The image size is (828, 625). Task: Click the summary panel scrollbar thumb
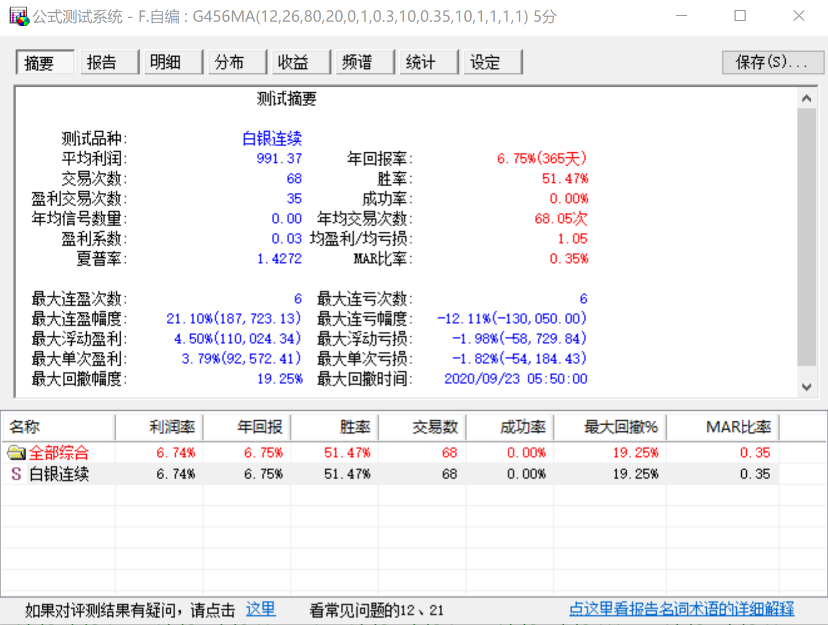point(806,237)
